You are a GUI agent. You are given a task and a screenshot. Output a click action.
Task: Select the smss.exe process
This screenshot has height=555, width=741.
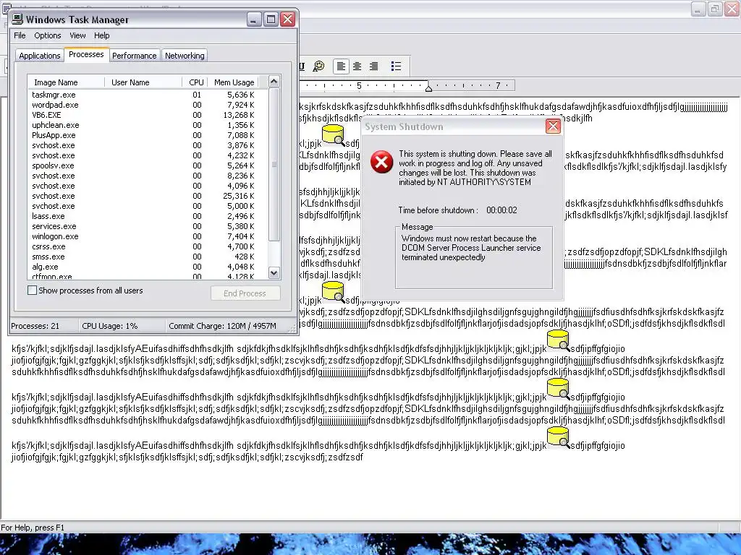coord(143,257)
